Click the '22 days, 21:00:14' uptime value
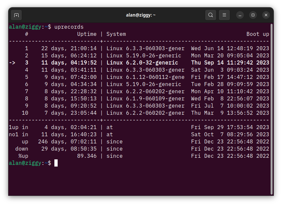Viewport: 282px width, 205px height. [x=69, y=48]
